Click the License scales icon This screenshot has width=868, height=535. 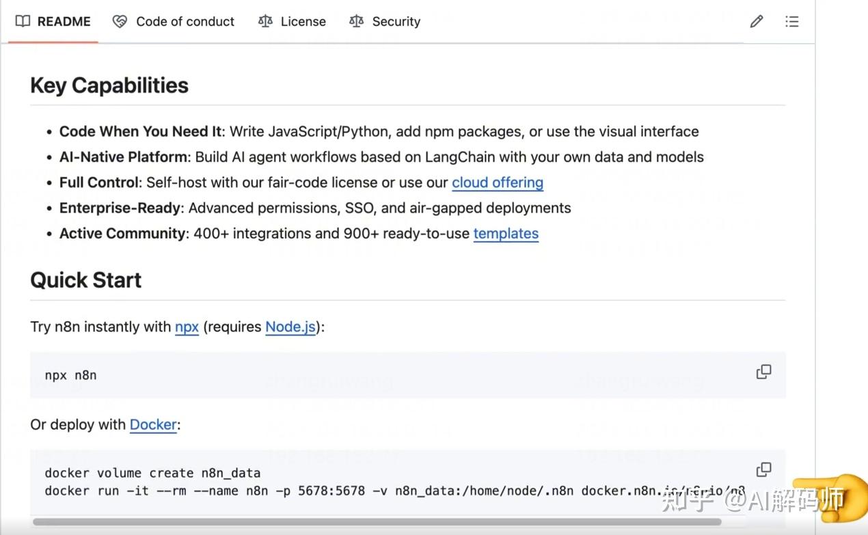pos(265,21)
